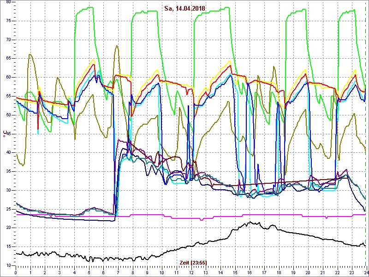The width and height of the screenshot is (369, 277).
Task: Select the 60 label on temperature axis
Action: (8, 77)
